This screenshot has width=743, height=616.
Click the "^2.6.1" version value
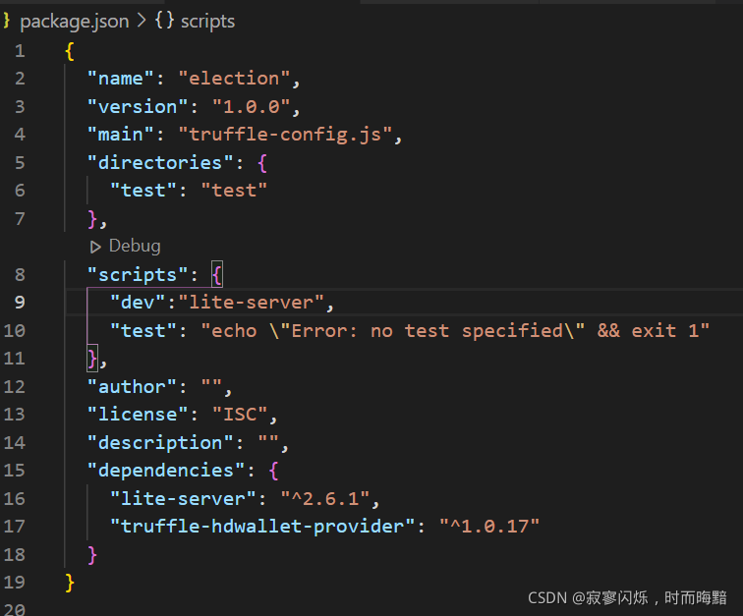tap(325, 499)
